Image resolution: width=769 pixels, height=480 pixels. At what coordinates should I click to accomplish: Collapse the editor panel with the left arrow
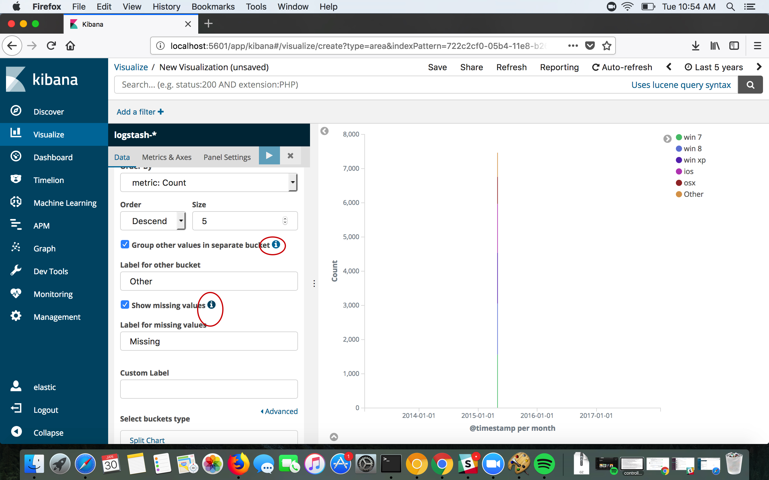pos(324,131)
